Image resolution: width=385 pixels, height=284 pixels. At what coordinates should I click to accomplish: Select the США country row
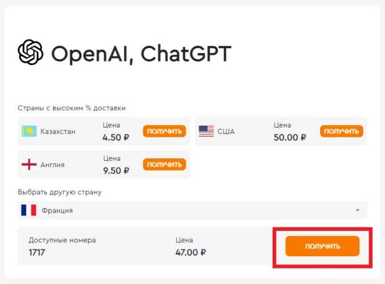[281, 131]
